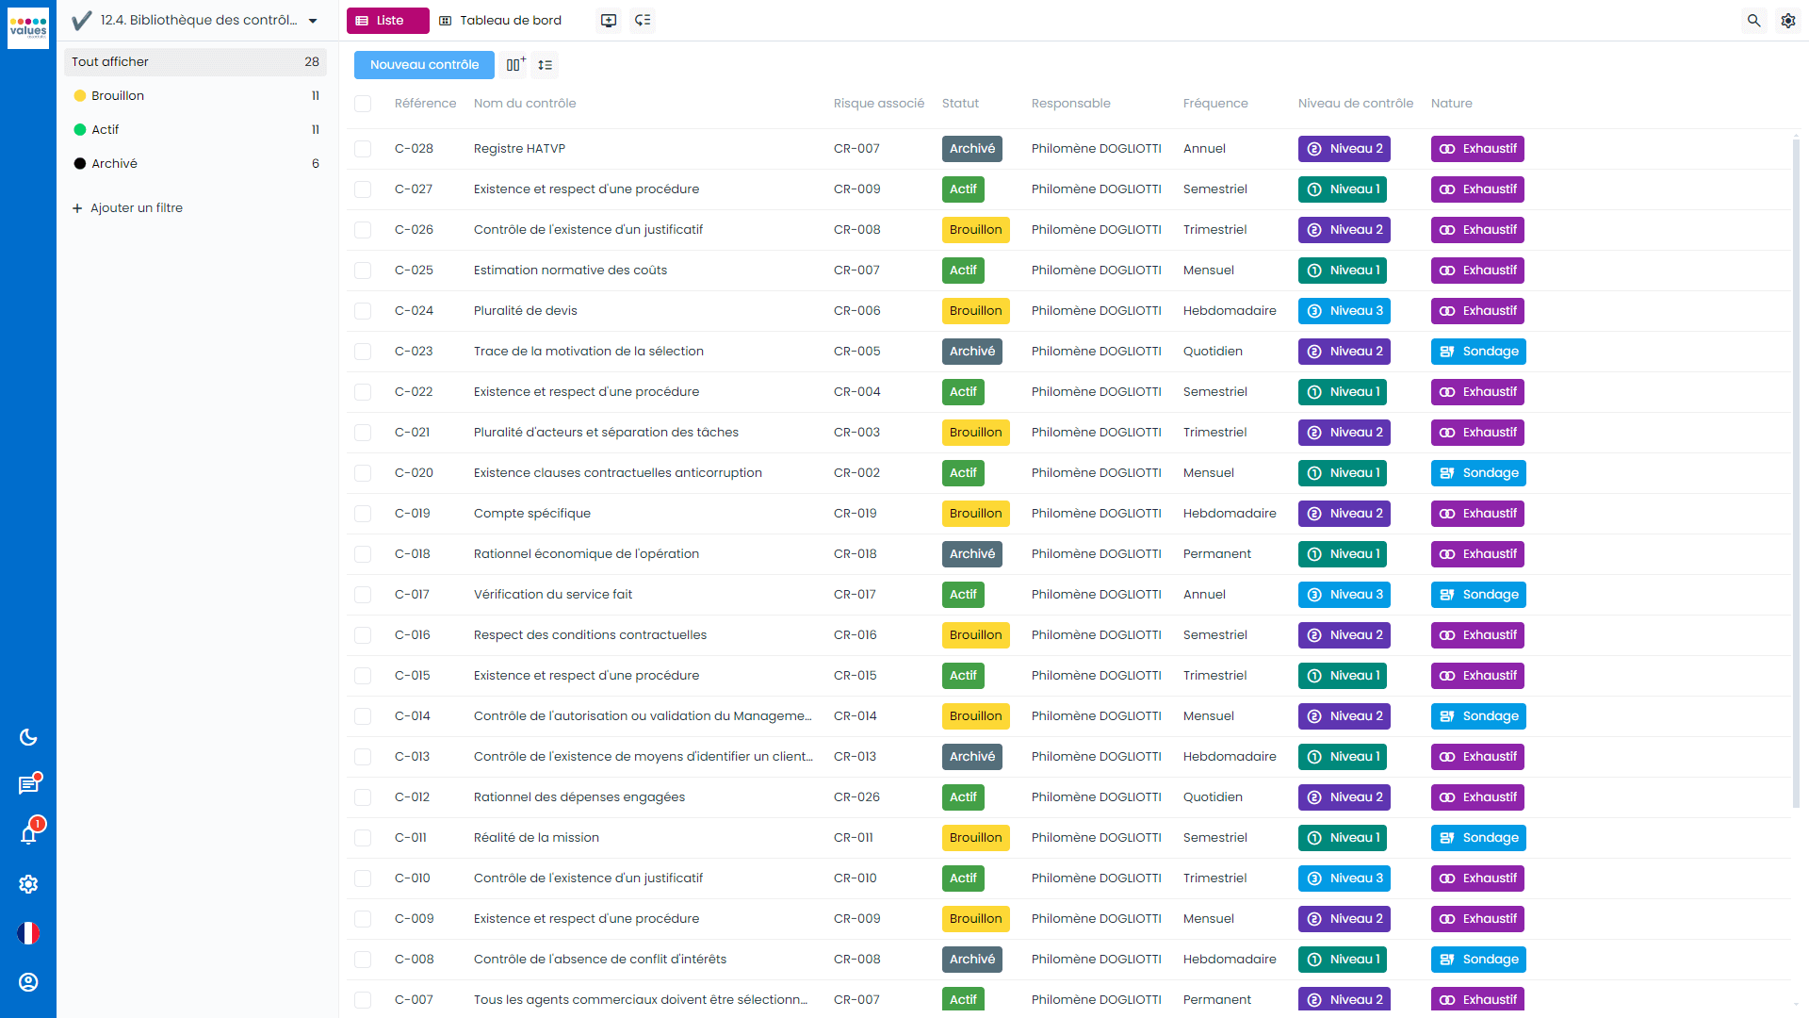Open control C-017 Vérification du service fait
Viewport: 1809px width, 1018px height.
[x=553, y=594]
